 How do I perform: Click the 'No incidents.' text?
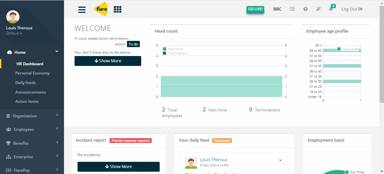(89, 155)
